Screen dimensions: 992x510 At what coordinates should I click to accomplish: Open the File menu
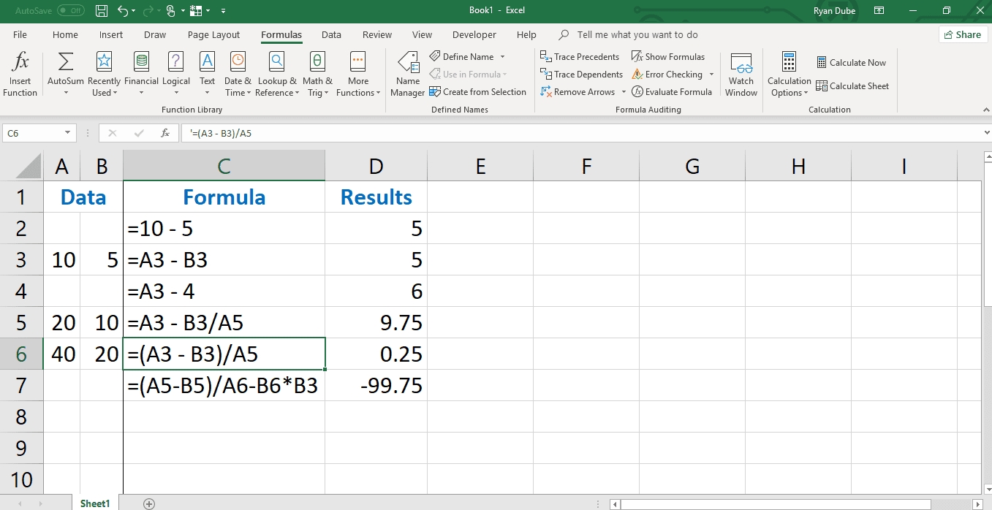pyautogui.click(x=20, y=34)
